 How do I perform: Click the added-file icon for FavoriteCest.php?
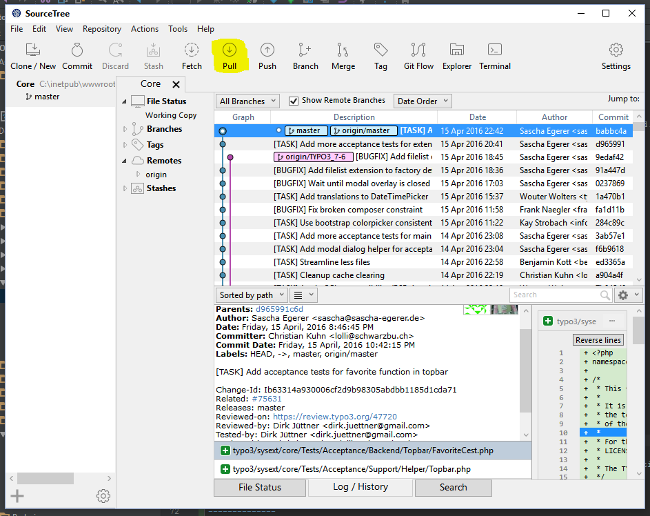pos(225,450)
